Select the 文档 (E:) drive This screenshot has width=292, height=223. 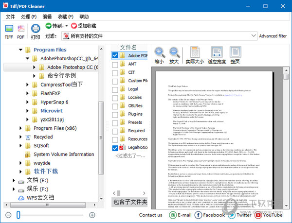(x=33, y=180)
